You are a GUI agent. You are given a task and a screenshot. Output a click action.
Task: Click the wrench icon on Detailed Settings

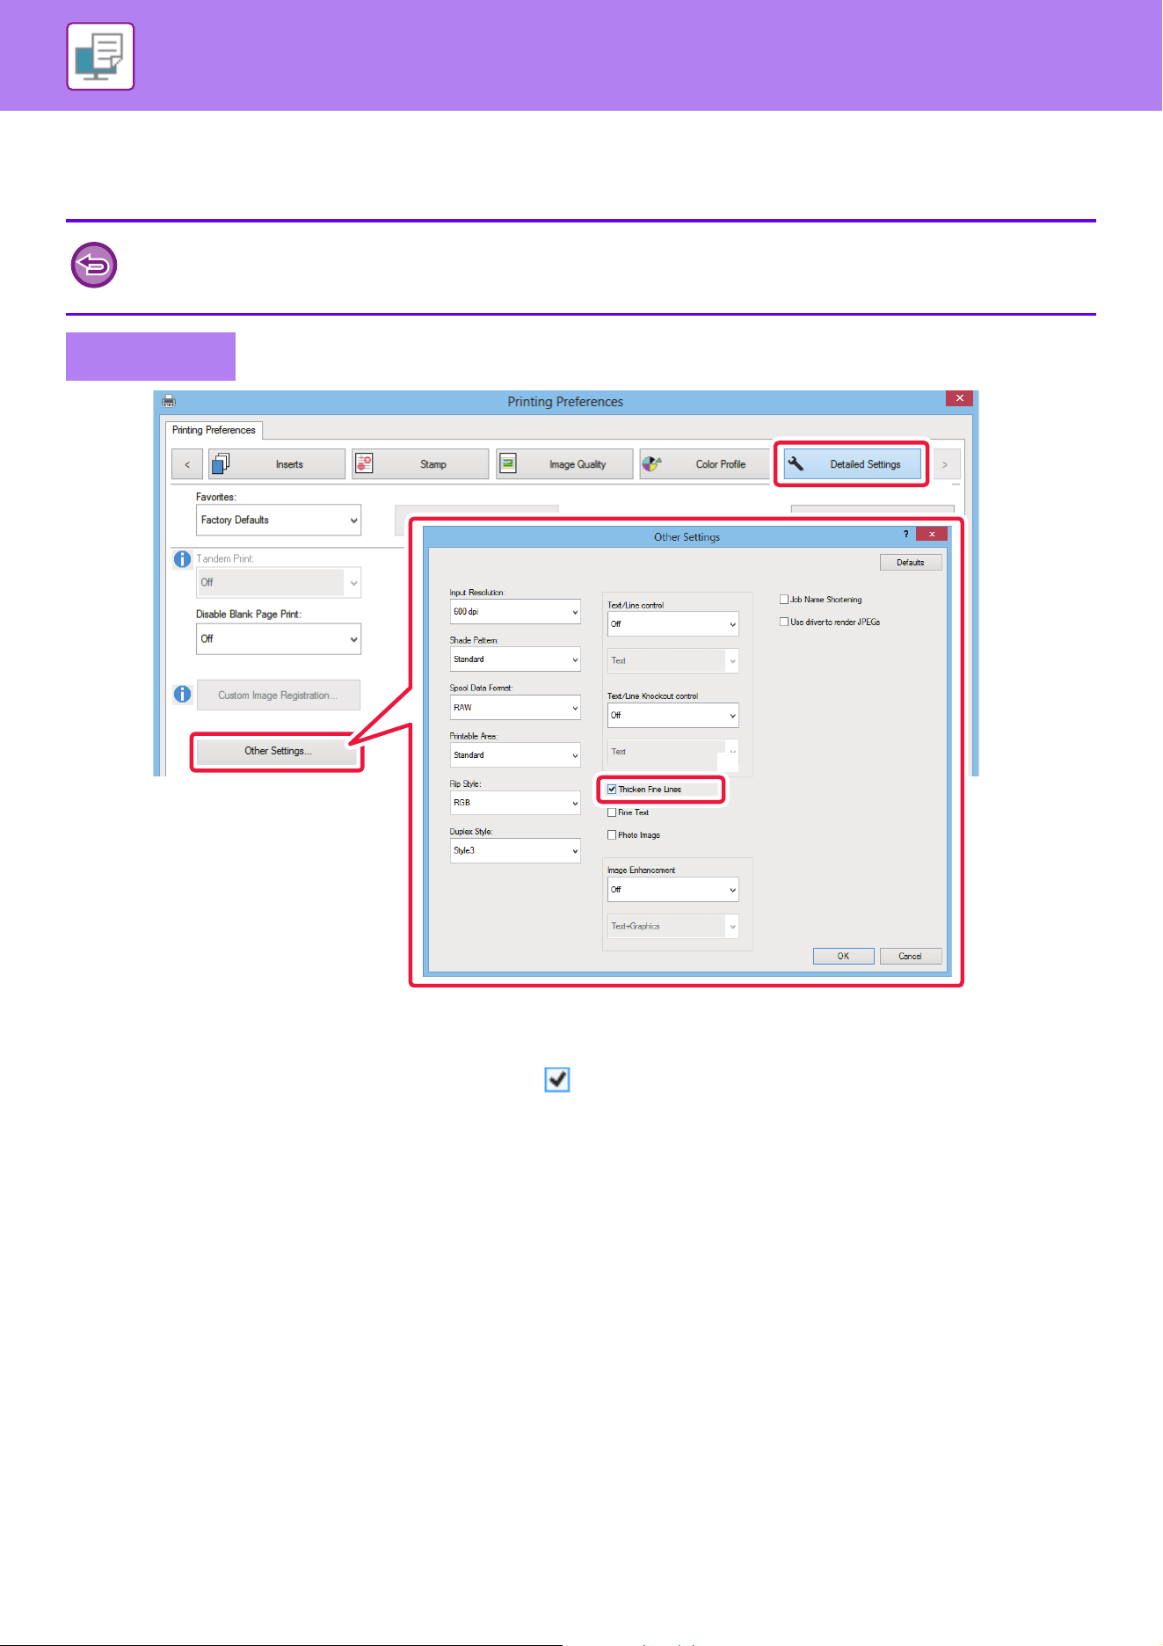(x=796, y=463)
